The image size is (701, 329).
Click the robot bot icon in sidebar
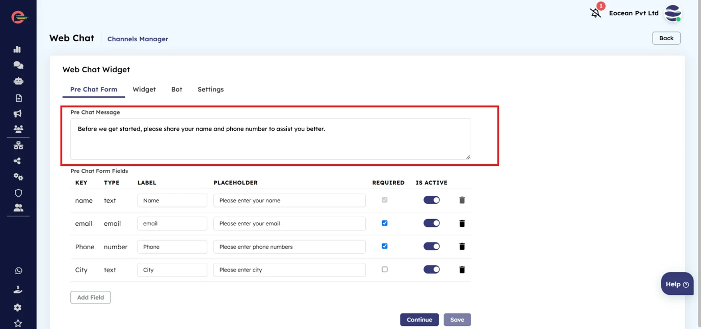click(x=18, y=81)
